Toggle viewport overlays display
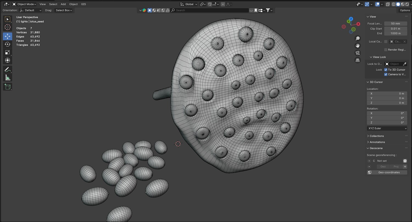This screenshot has width=412, height=222. pos(378,4)
